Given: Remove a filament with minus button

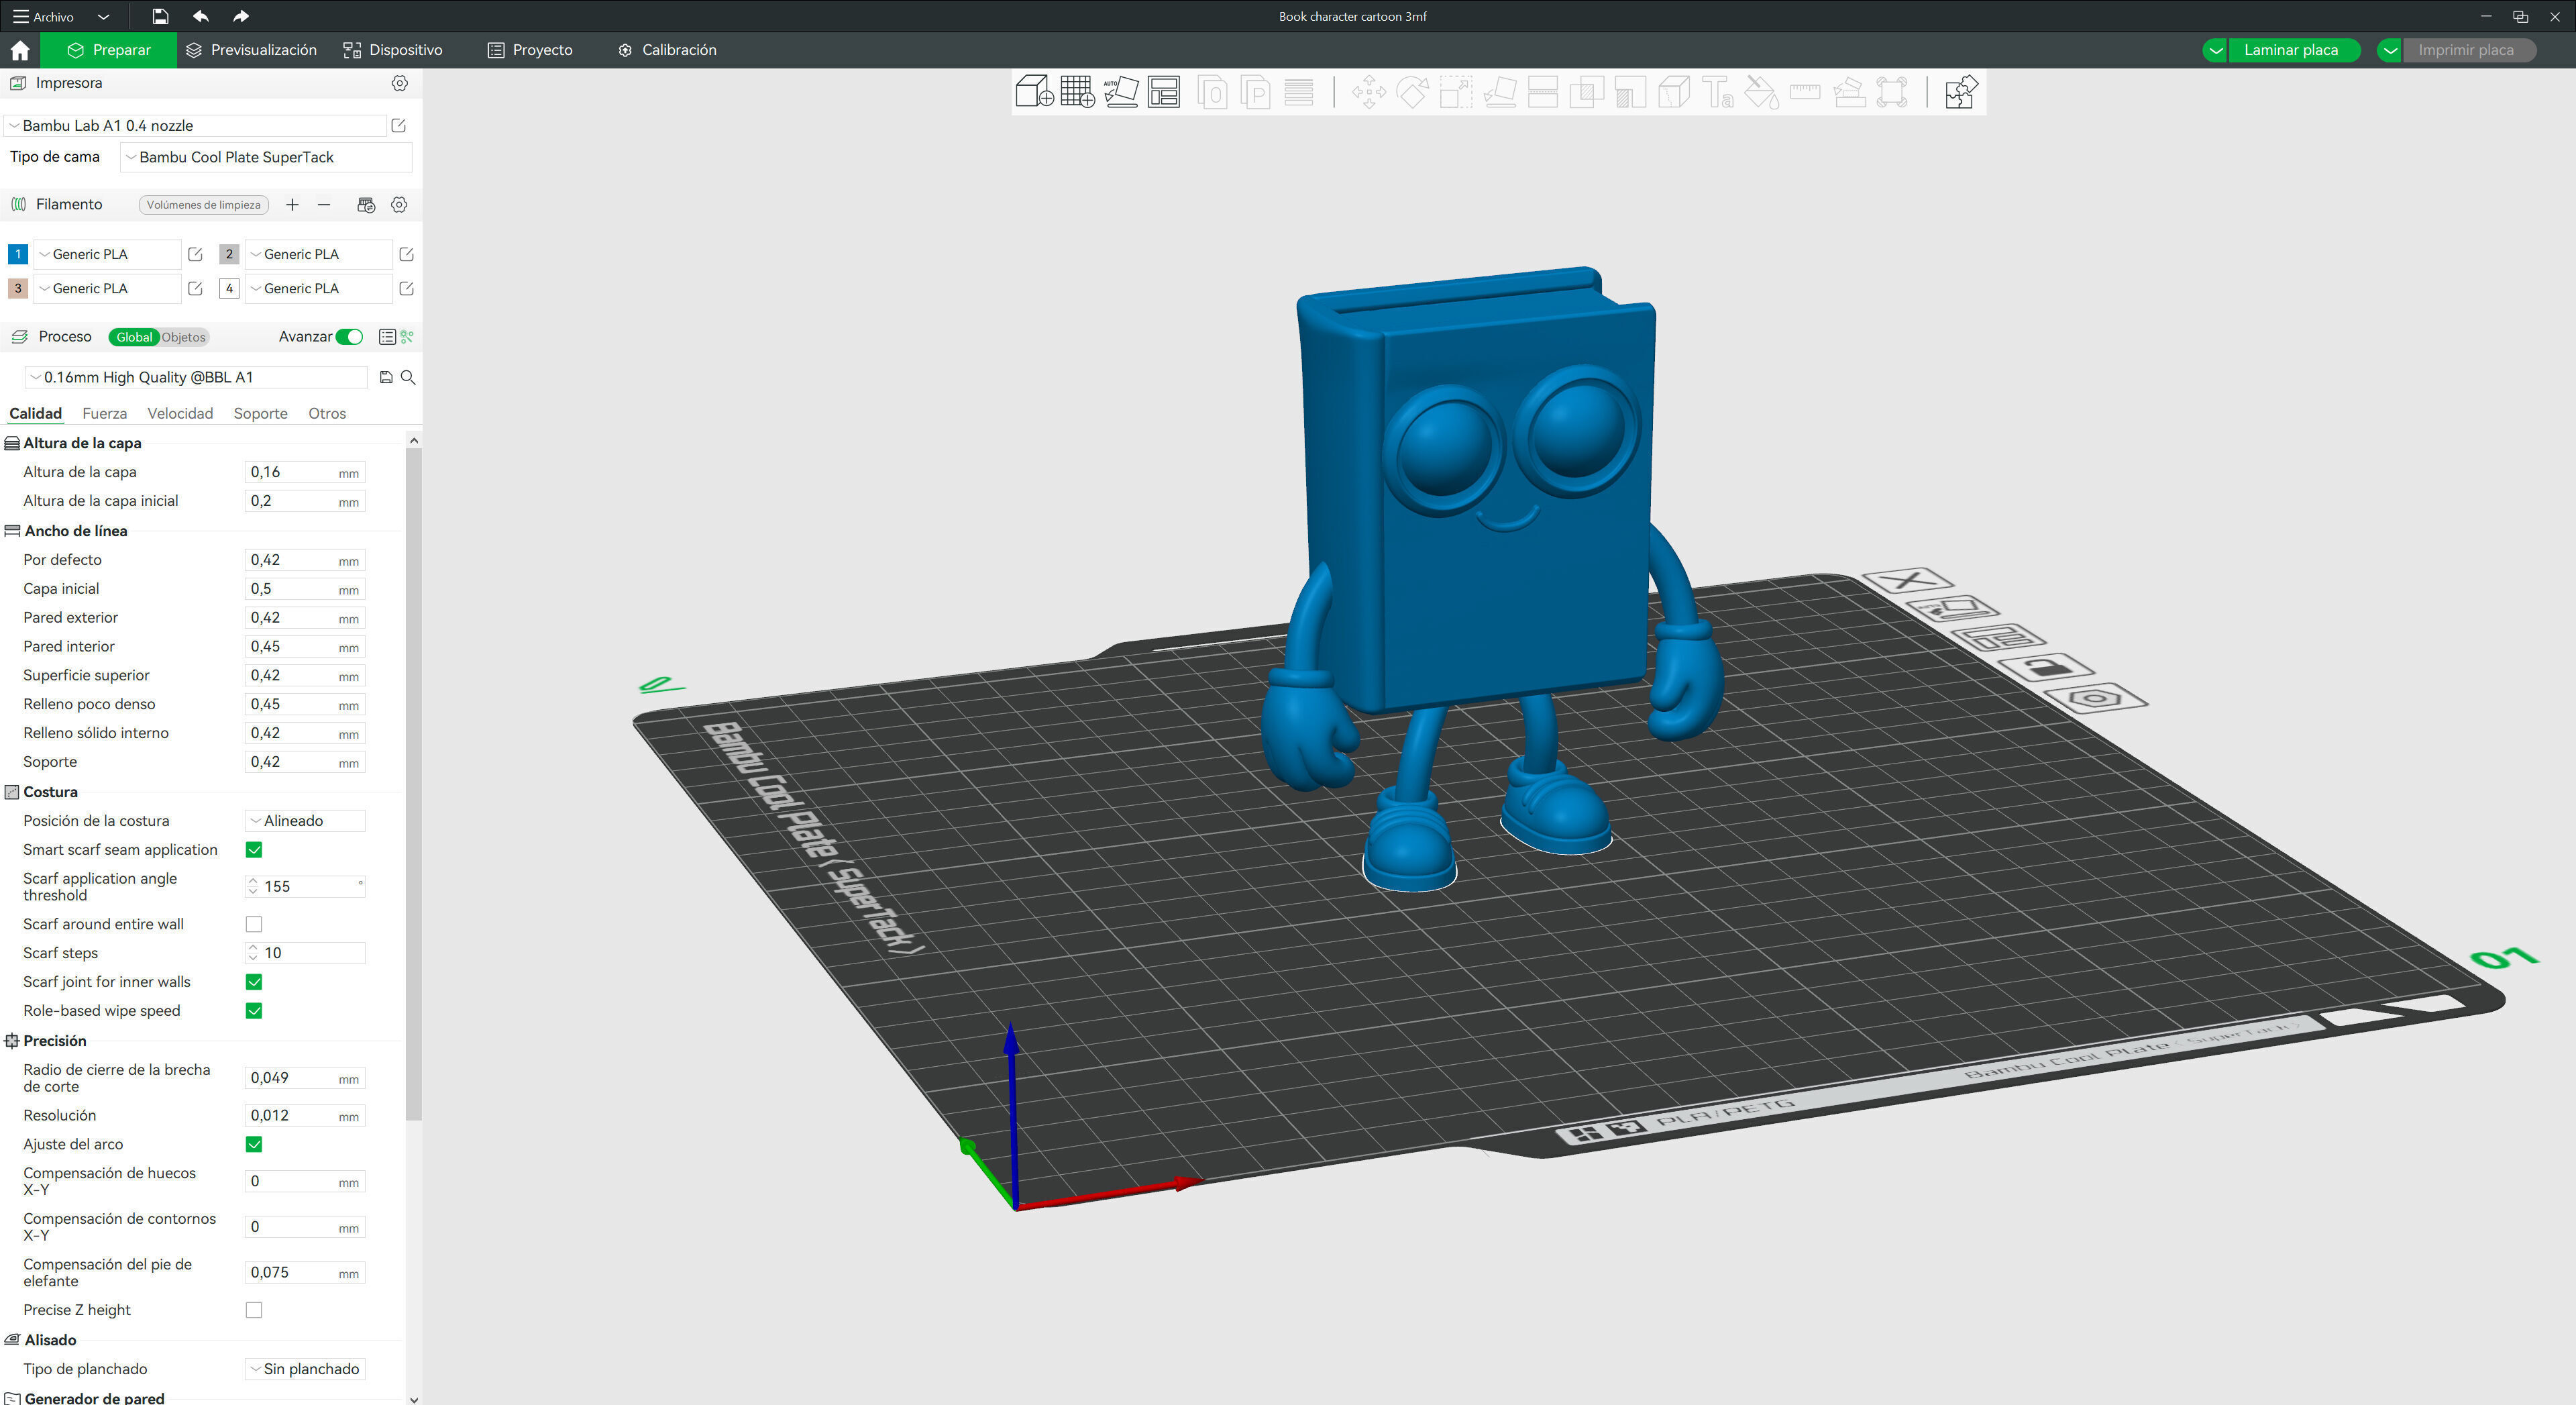Looking at the screenshot, I should [x=324, y=205].
